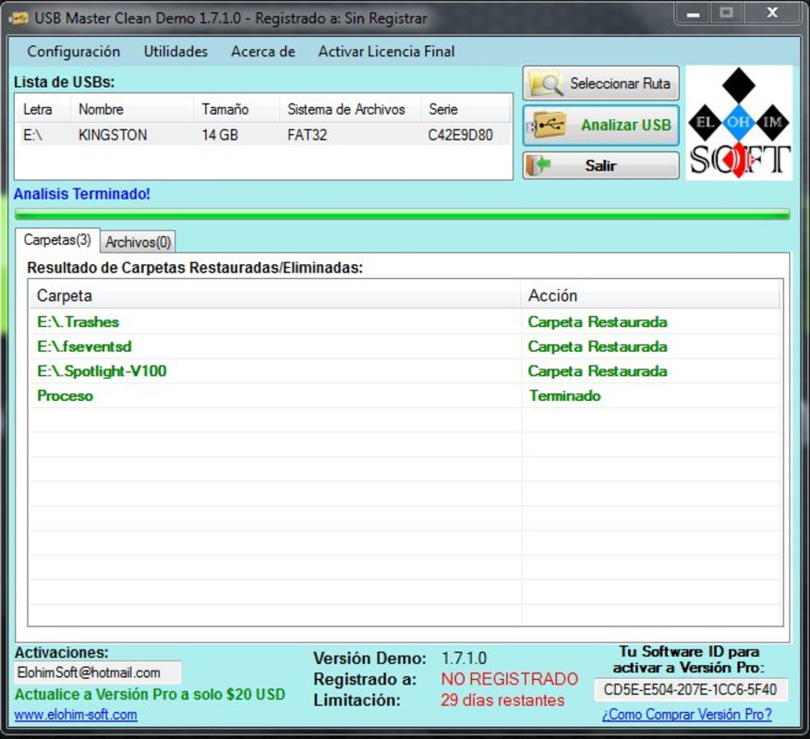
Task: Switch to the Archivos(0) tab
Action: click(137, 242)
